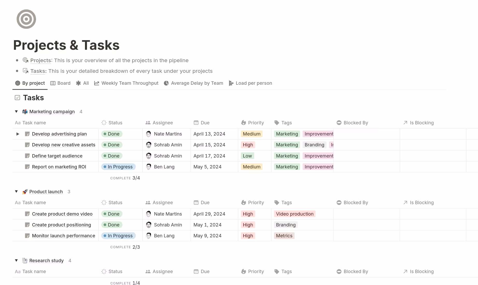This screenshot has width=478, height=285.
Task: Collapse the Marketing campaign group
Action: [x=16, y=112]
